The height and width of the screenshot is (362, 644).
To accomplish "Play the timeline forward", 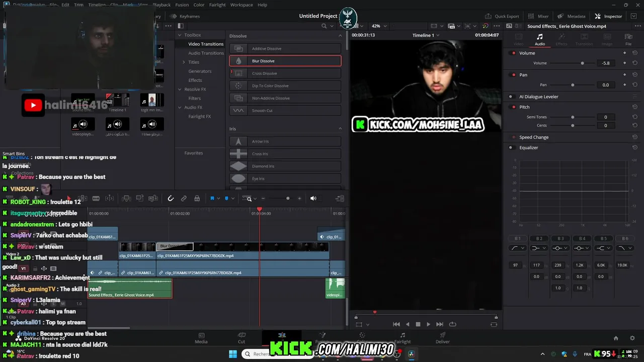I will click(428, 324).
